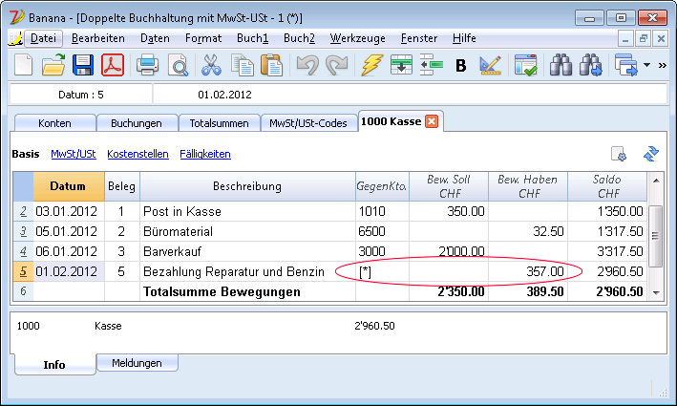Open print preview magnifier icon
The width and height of the screenshot is (677, 406).
click(178, 65)
